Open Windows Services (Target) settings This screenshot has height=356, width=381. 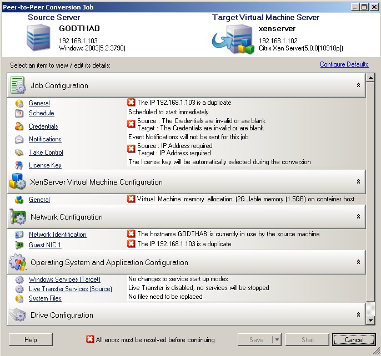click(x=64, y=279)
